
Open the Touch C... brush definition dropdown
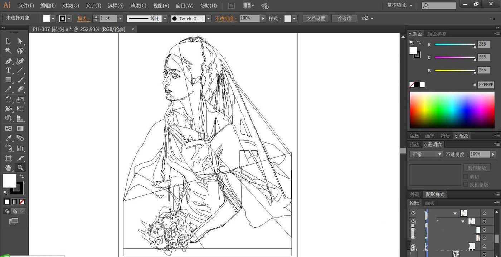pos(209,19)
